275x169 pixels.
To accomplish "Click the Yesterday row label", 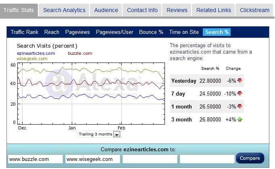I will click(x=183, y=81).
